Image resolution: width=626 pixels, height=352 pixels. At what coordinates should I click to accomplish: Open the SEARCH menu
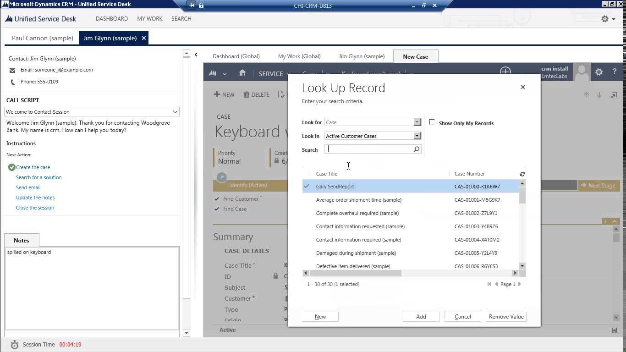point(181,19)
